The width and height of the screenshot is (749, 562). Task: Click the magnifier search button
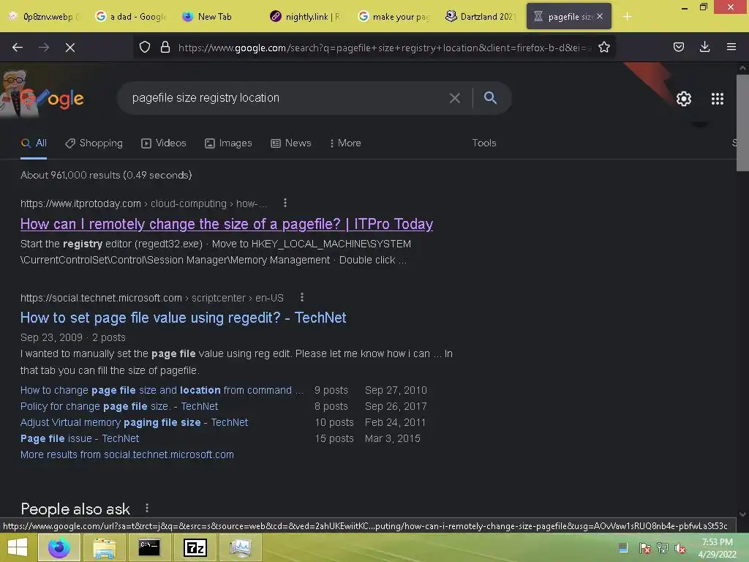coord(491,97)
